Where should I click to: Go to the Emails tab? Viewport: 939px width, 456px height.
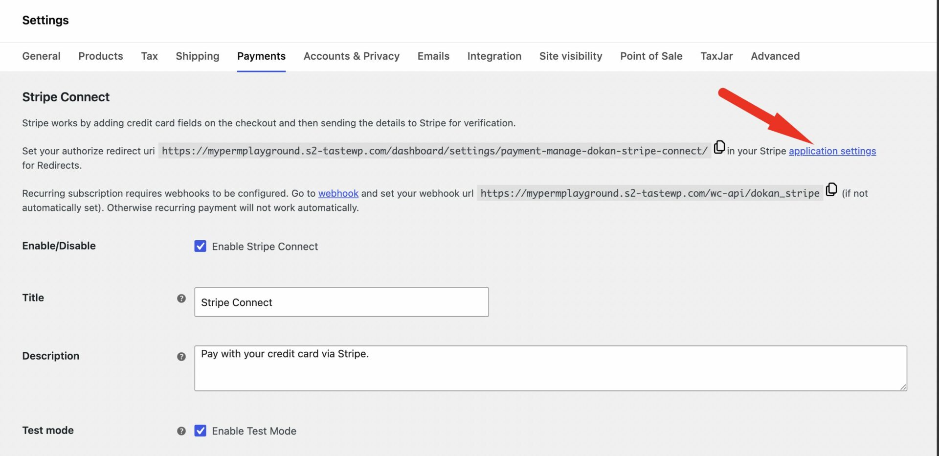point(433,56)
